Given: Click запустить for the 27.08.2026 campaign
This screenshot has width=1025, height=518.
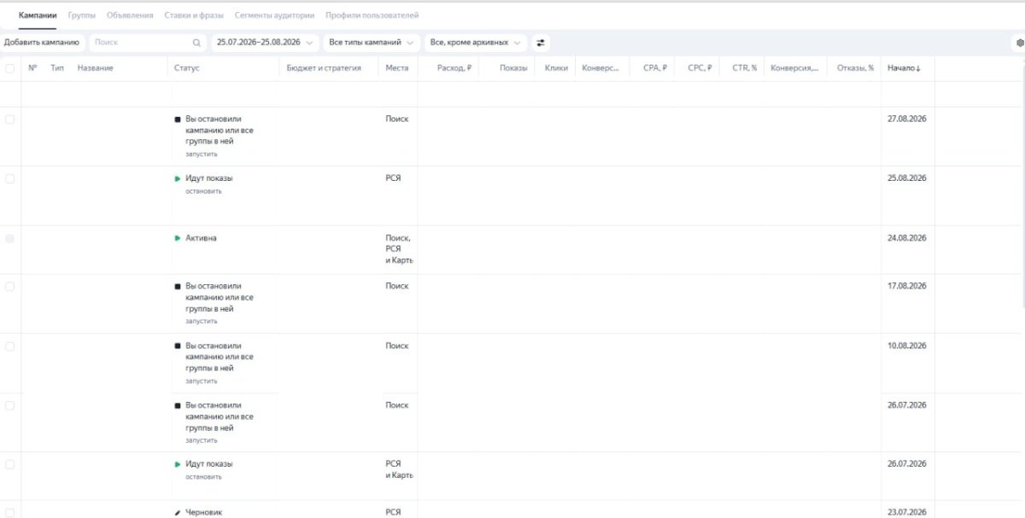Looking at the screenshot, I should pyautogui.click(x=202, y=154).
